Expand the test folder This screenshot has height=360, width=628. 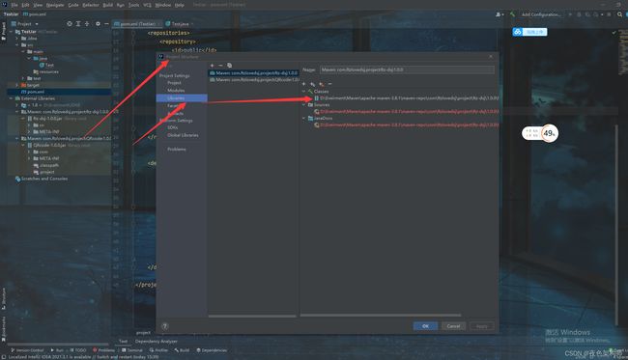pyautogui.click(x=23, y=78)
